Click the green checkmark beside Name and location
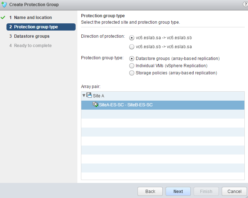 pos(3,17)
